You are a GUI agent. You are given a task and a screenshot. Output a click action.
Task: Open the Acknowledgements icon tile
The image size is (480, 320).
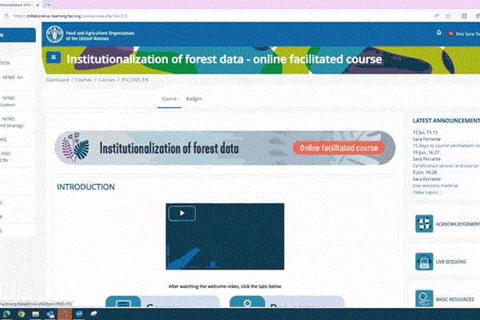pyautogui.click(x=424, y=224)
